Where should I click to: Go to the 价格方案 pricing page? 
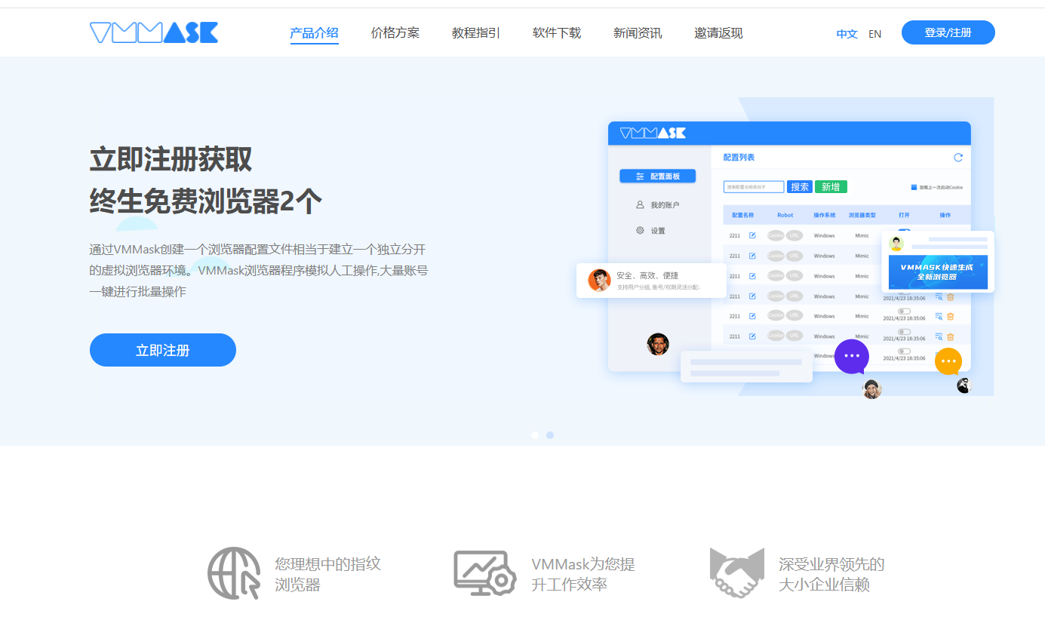pyautogui.click(x=395, y=32)
